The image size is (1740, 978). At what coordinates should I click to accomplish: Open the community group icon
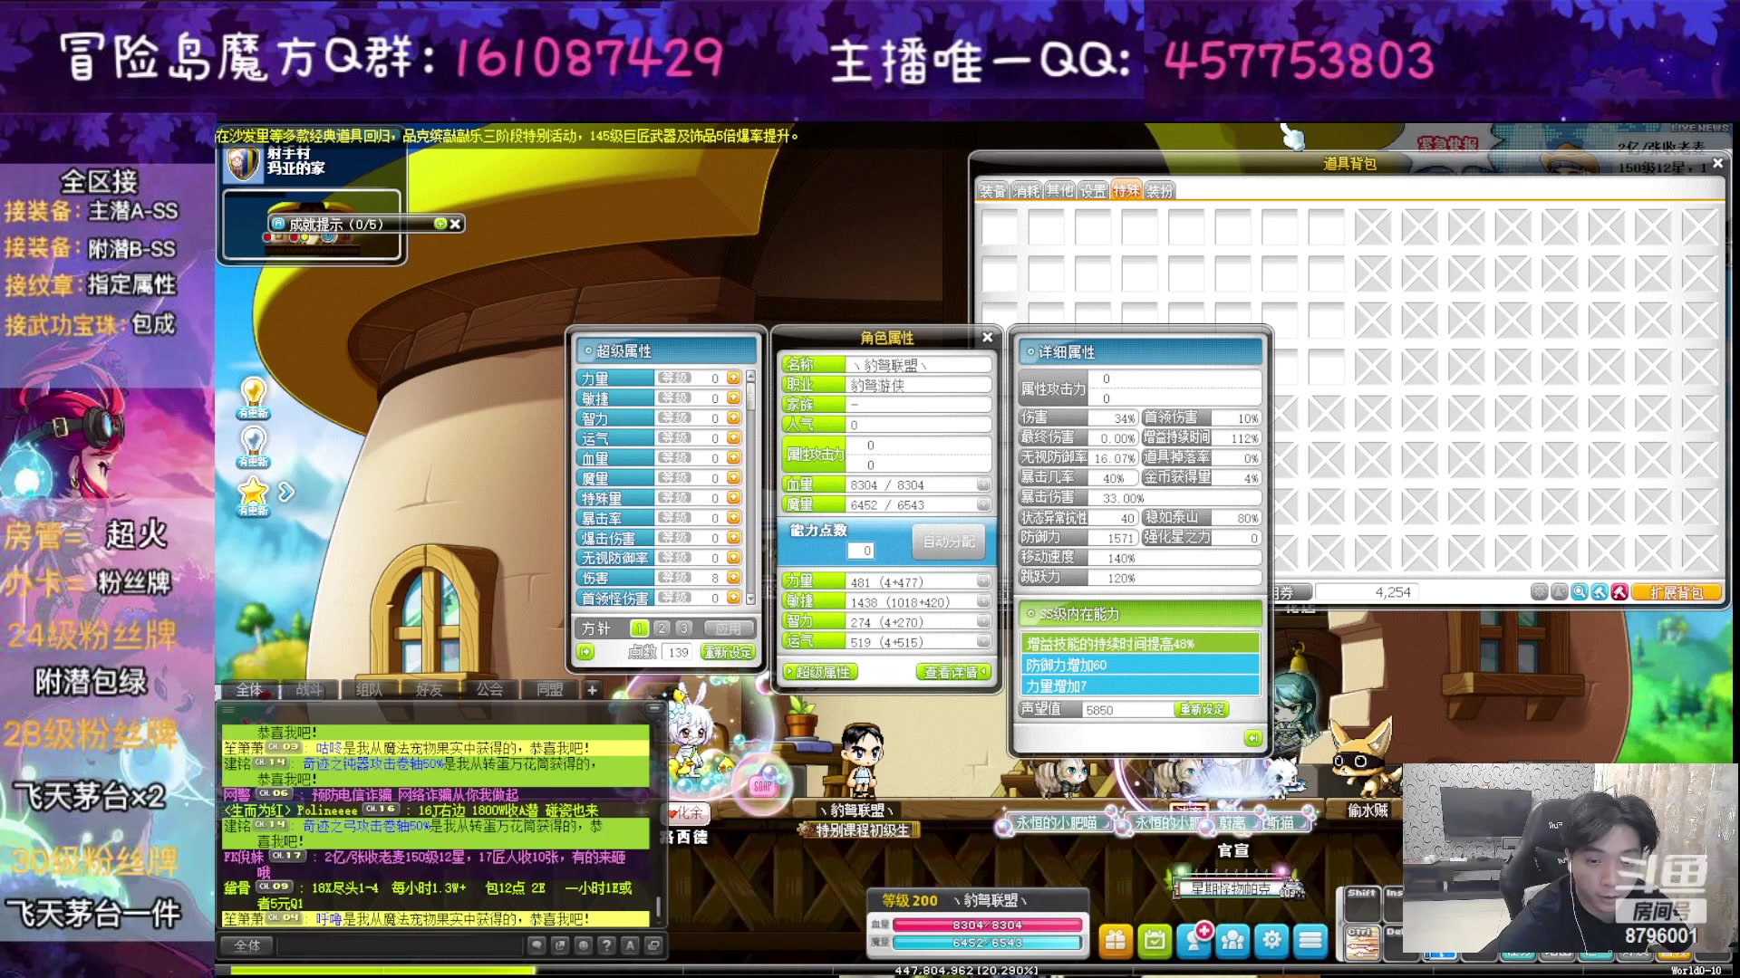1232,941
